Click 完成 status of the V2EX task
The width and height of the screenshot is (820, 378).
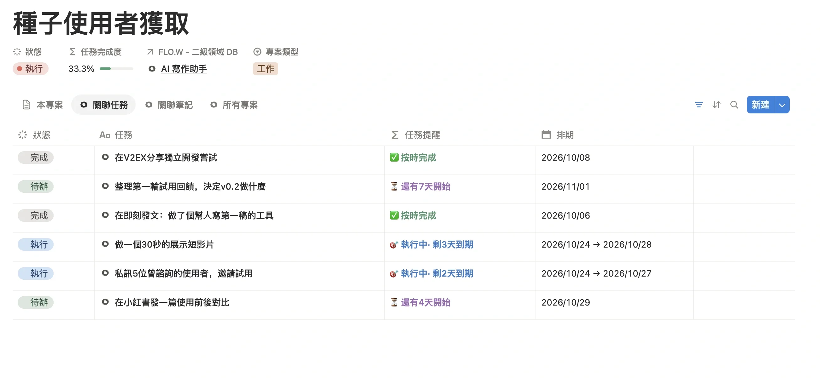[36, 158]
